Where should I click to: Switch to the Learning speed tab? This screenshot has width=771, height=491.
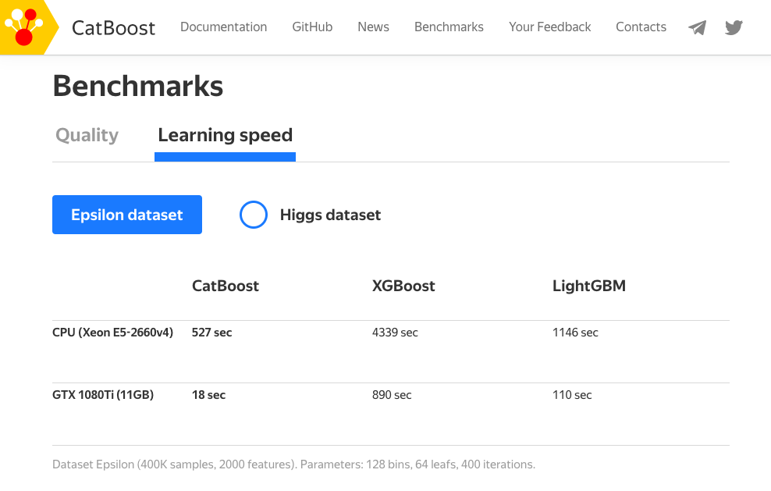tap(225, 135)
